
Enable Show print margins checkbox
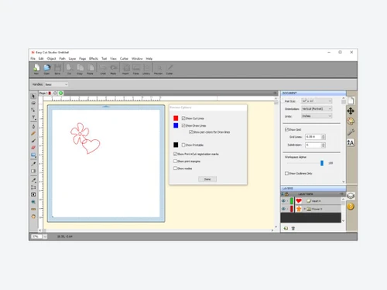click(175, 161)
